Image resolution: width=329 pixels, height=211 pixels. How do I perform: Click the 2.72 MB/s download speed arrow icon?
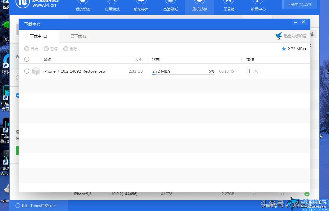tap(284, 49)
